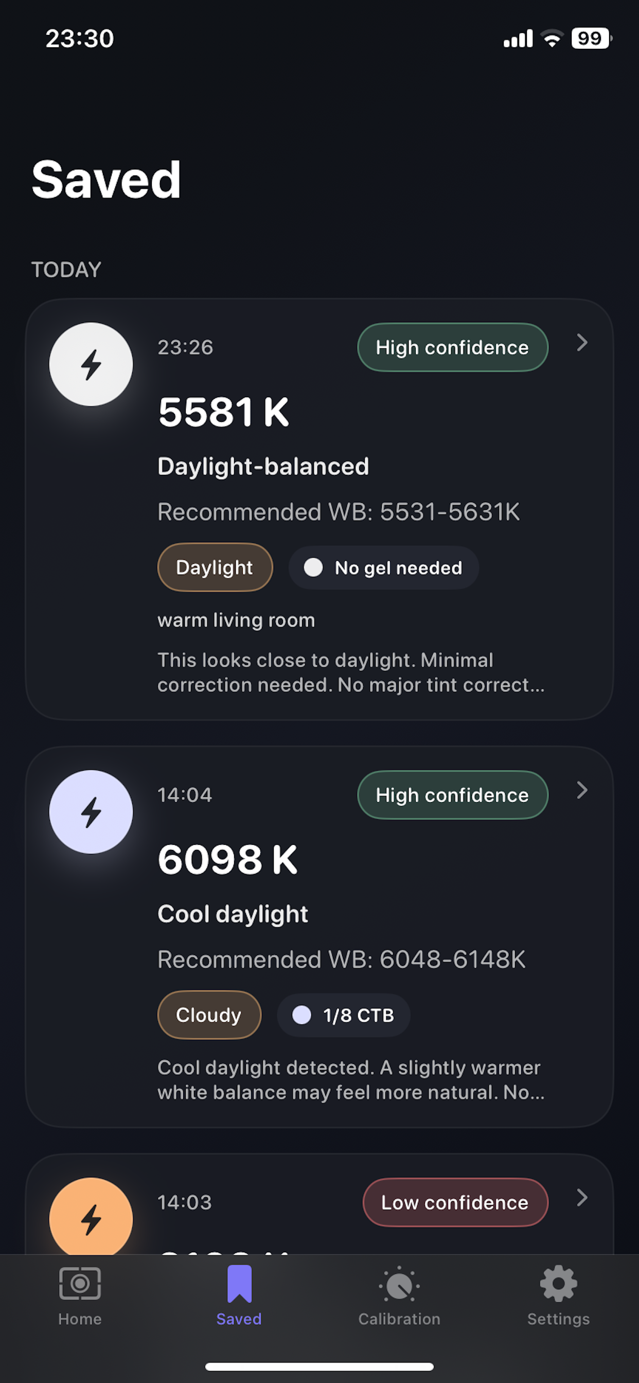Open the Home camera tab icon
The height and width of the screenshot is (1383, 639).
point(80,1284)
